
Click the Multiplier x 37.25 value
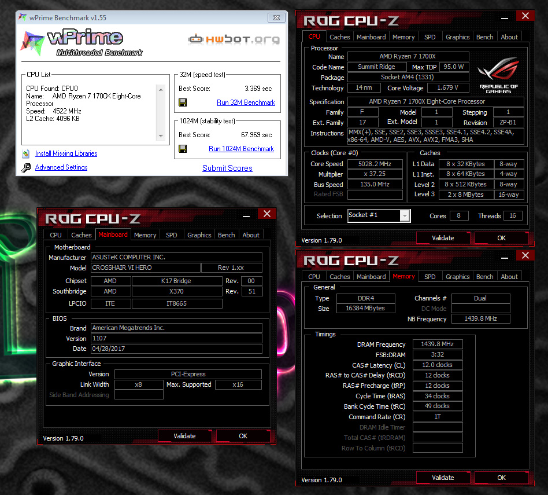375,174
